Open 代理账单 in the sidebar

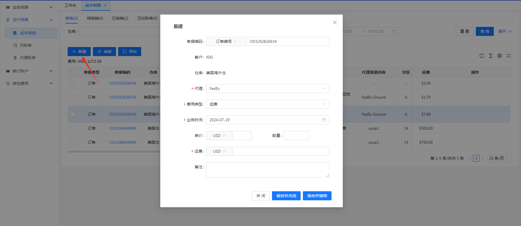point(28,58)
